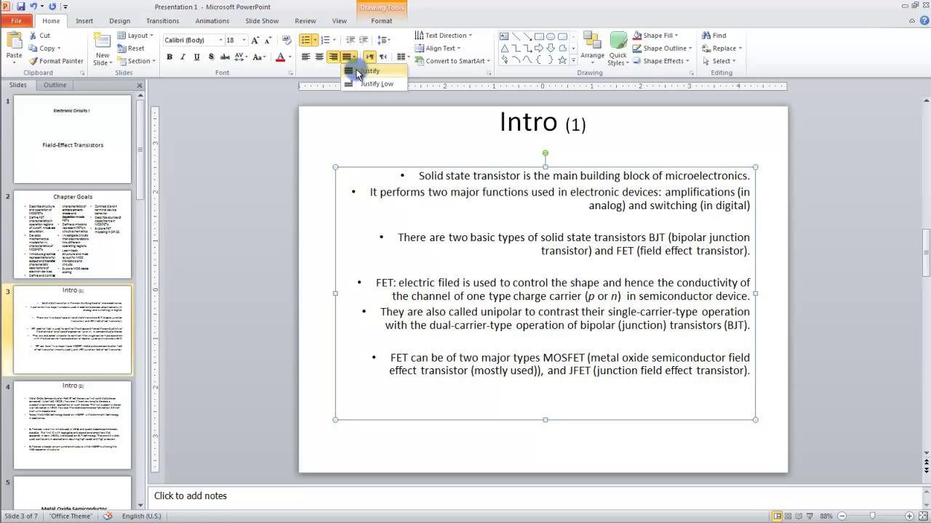
Task: Zoom out with minus button
Action: point(842,516)
